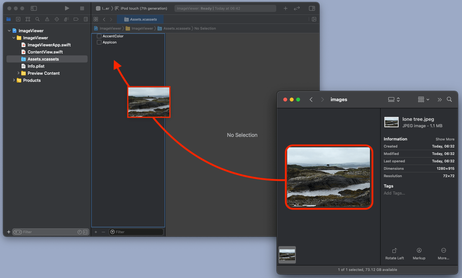Add a new asset with the plus button
This screenshot has width=462, height=278.
[96, 232]
